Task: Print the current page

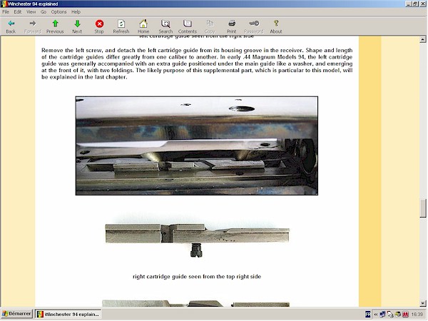Action: (x=231, y=26)
